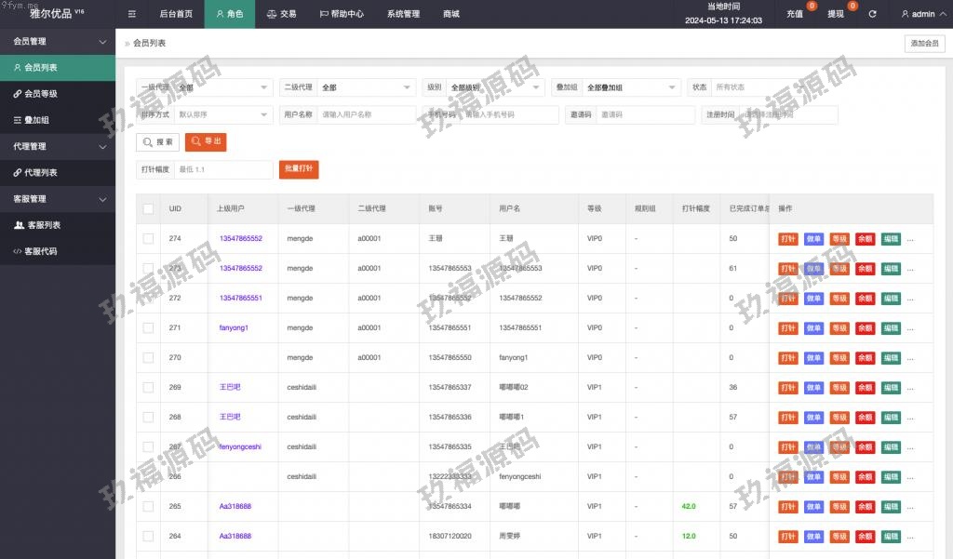Click the sidebar collapse hamburger icon

tap(131, 14)
